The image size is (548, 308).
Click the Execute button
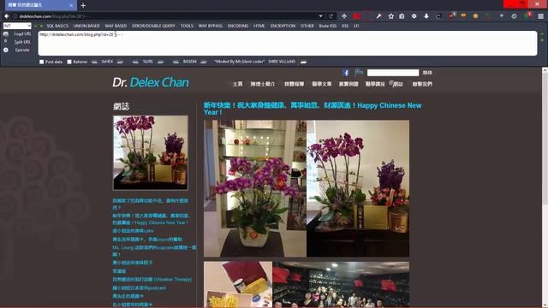[x=22, y=50]
